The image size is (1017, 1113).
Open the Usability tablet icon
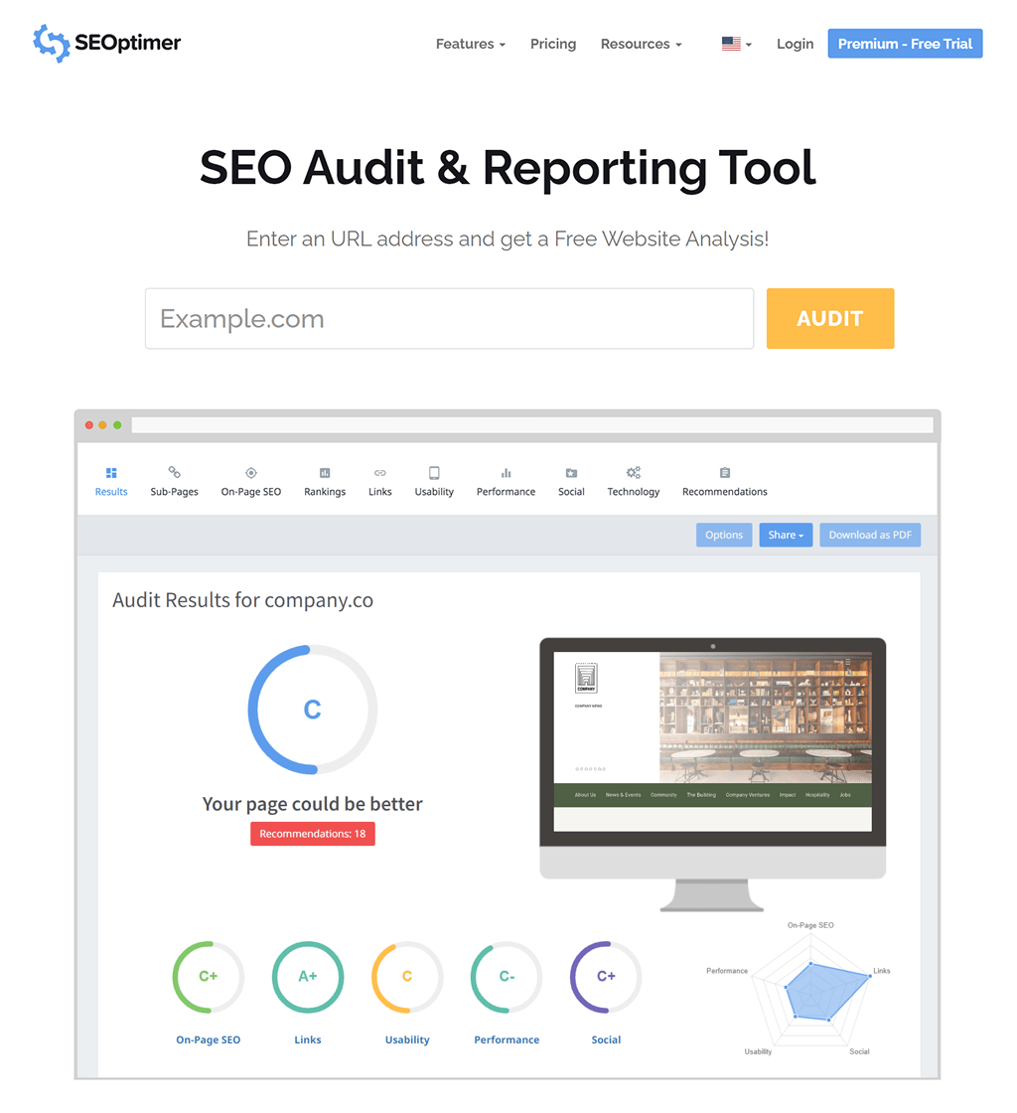click(x=434, y=473)
